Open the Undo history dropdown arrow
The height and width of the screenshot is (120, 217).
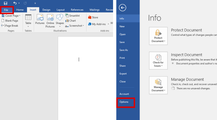(19, 3)
